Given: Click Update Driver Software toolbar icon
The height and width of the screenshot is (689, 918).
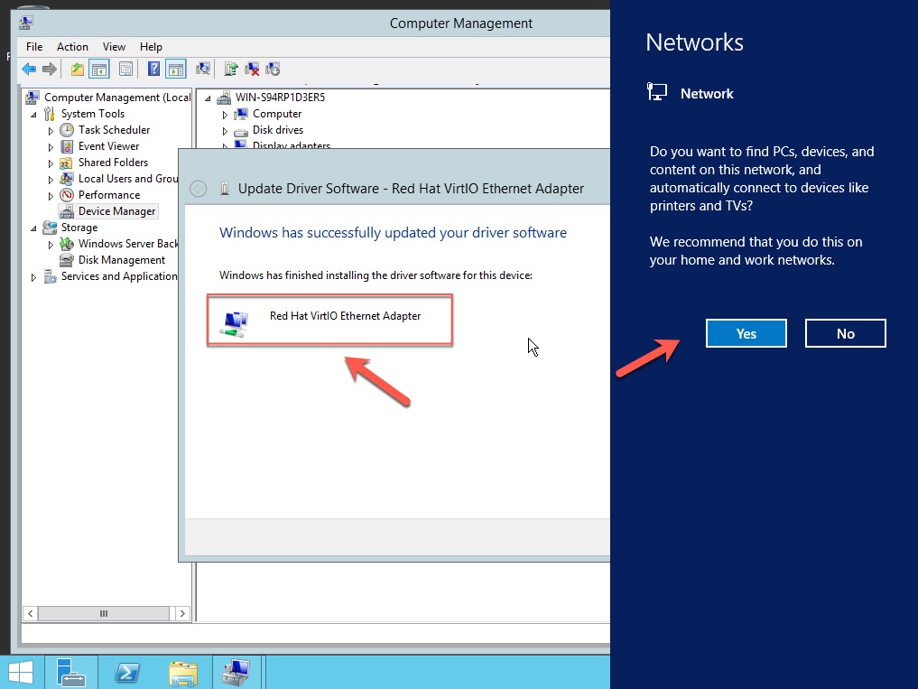Looking at the screenshot, I should click(231, 70).
